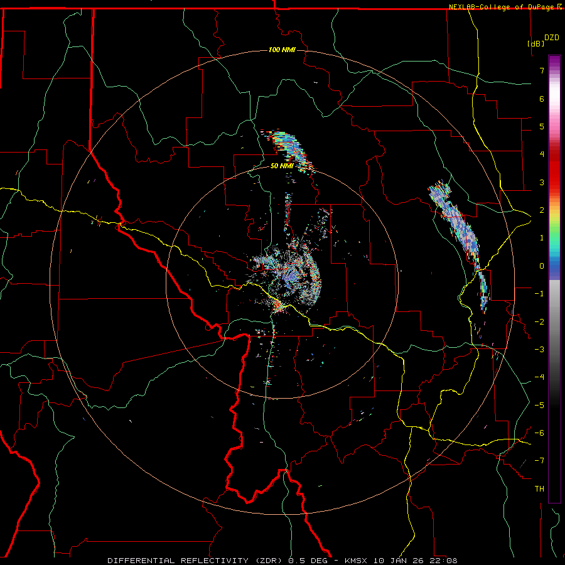The height and width of the screenshot is (565, 565).
Task: Click the -4 value on the color scale
Action: point(539,377)
